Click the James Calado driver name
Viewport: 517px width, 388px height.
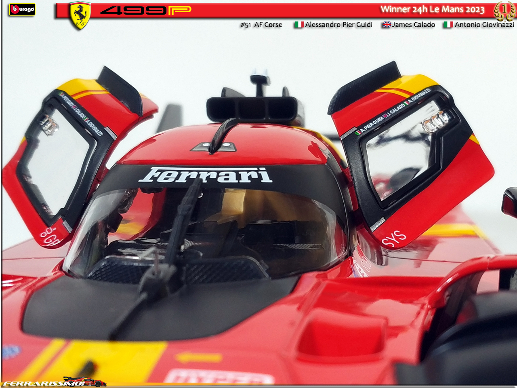tap(413, 25)
